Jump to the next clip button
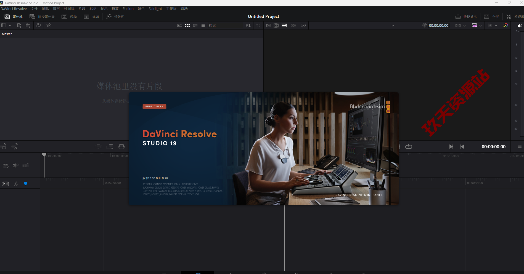Image resolution: width=524 pixels, height=274 pixels. tap(451, 147)
